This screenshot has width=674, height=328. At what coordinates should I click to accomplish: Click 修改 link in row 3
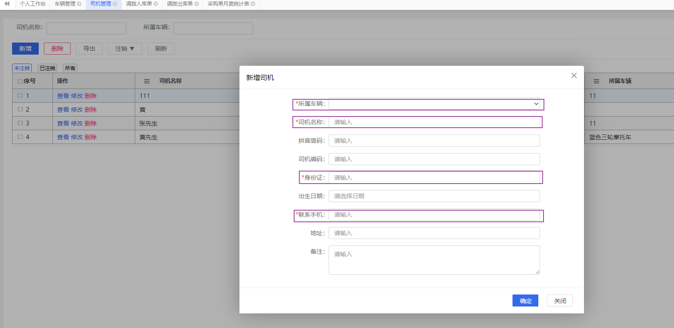77,123
